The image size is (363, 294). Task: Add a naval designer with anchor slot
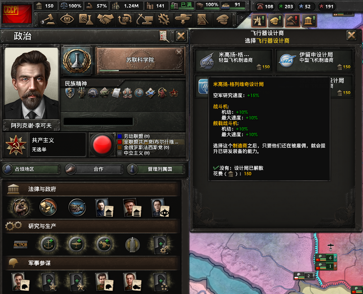tap(48, 244)
